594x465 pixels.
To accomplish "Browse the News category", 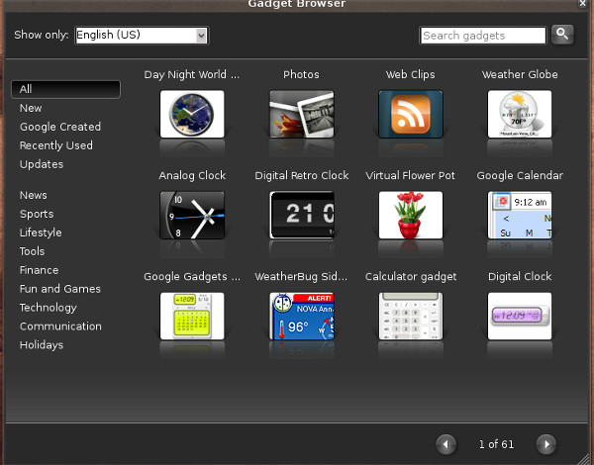I will 34,195.
